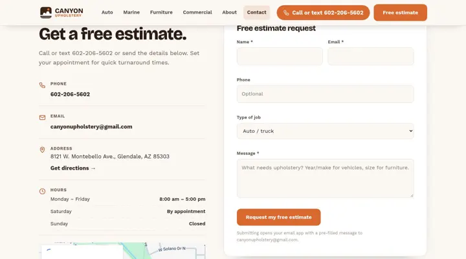Click the 602-206-5602 phone number link
This screenshot has width=466, height=259.
[x=70, y=95]
